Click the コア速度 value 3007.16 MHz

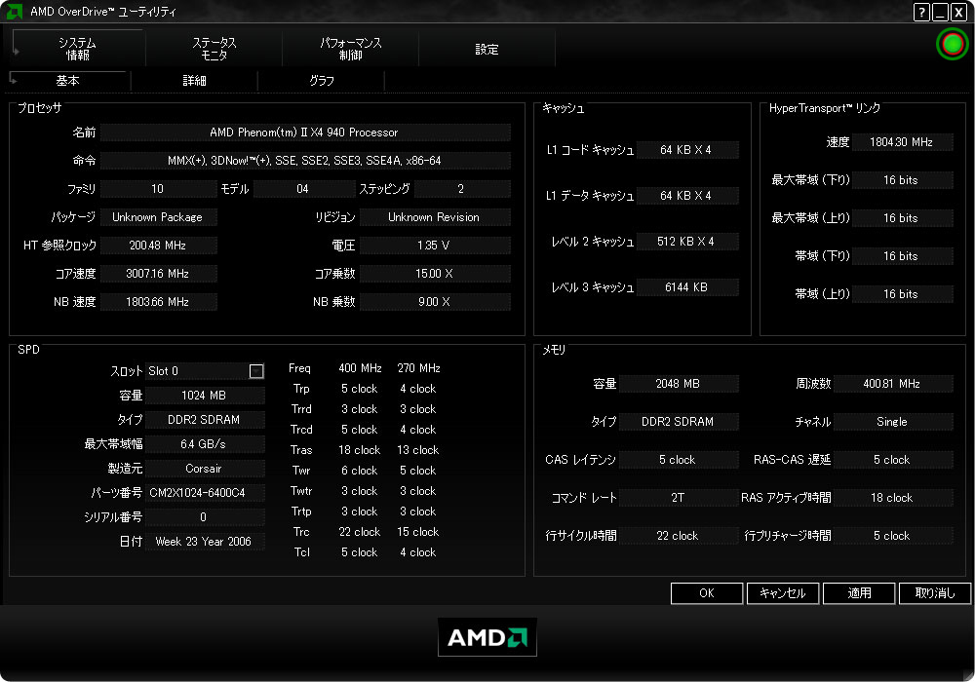point(158,274)
